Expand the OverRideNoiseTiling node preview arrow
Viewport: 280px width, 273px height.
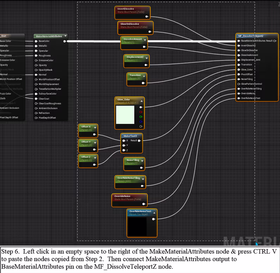click(x=143, y=179)
